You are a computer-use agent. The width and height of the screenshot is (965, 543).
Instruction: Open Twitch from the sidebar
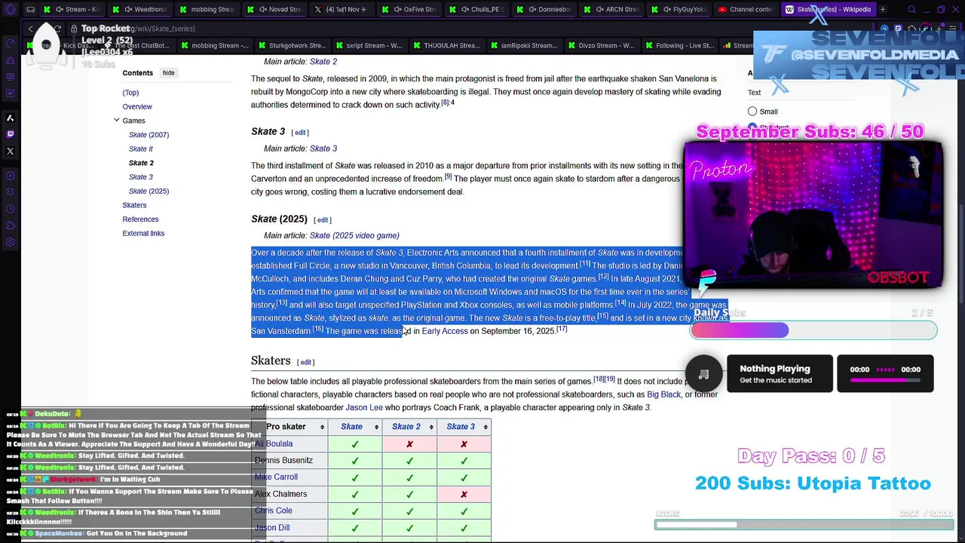(11, 134)
